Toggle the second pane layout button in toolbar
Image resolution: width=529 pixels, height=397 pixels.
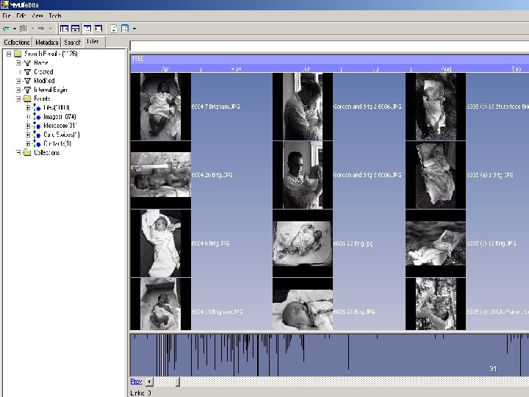pos(75,29)
